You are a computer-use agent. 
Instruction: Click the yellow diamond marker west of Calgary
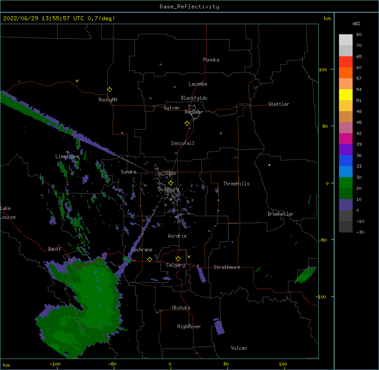149,259
